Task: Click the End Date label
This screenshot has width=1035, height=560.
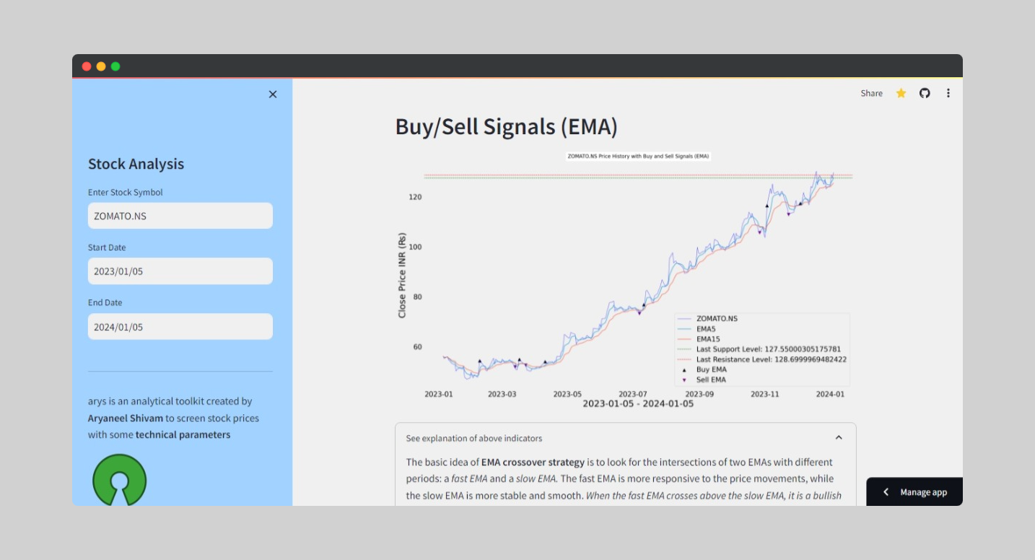Action: pos(105,303)
